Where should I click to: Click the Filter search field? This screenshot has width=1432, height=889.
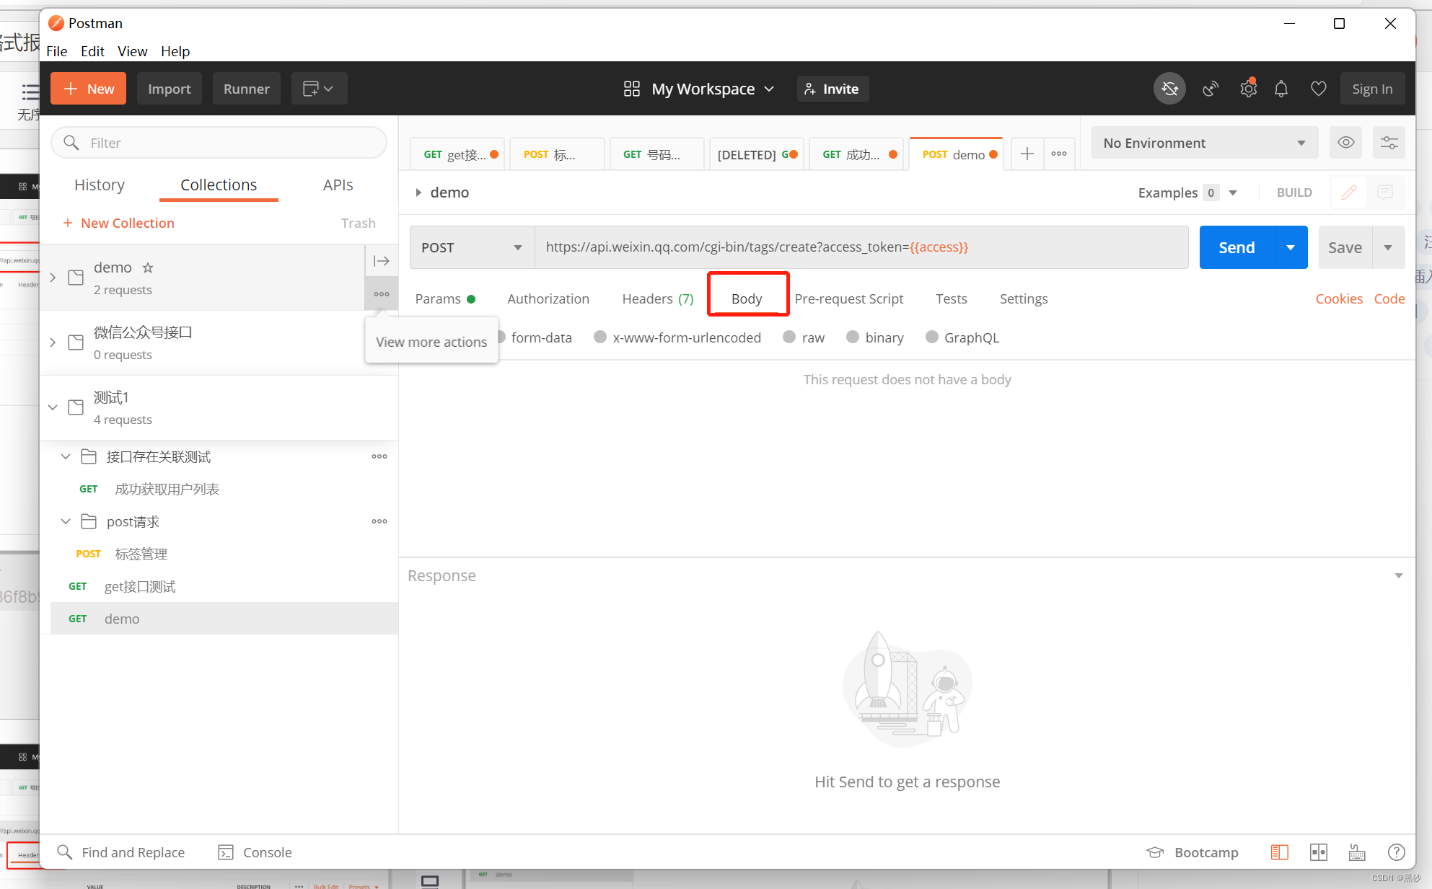click(x=219, y=143)
